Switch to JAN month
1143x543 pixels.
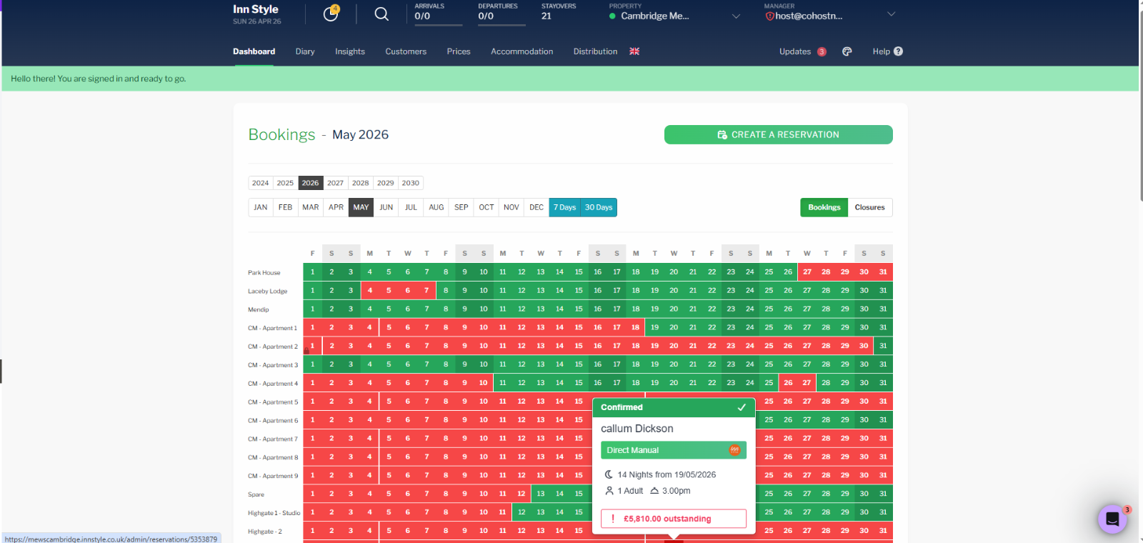(261, 207)
